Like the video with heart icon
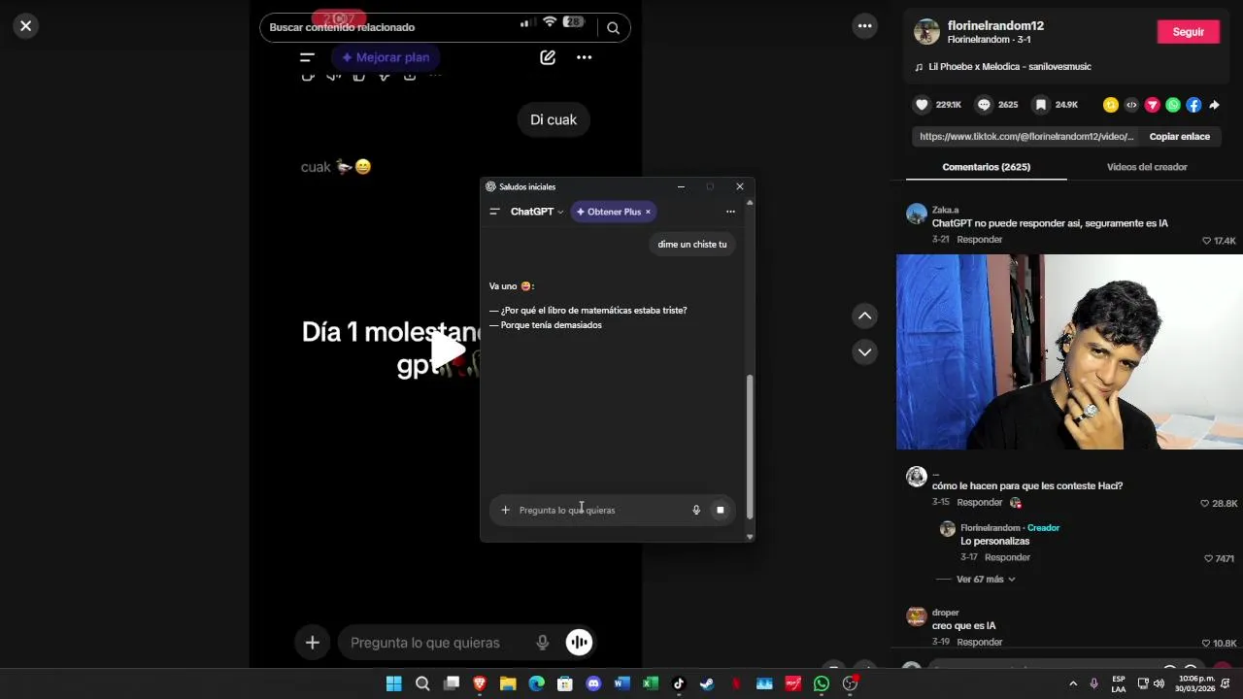The image size is (1243, 699). click(922, 105)
